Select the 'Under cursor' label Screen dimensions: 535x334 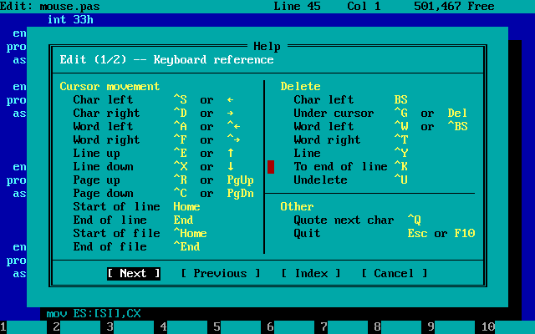334,113
